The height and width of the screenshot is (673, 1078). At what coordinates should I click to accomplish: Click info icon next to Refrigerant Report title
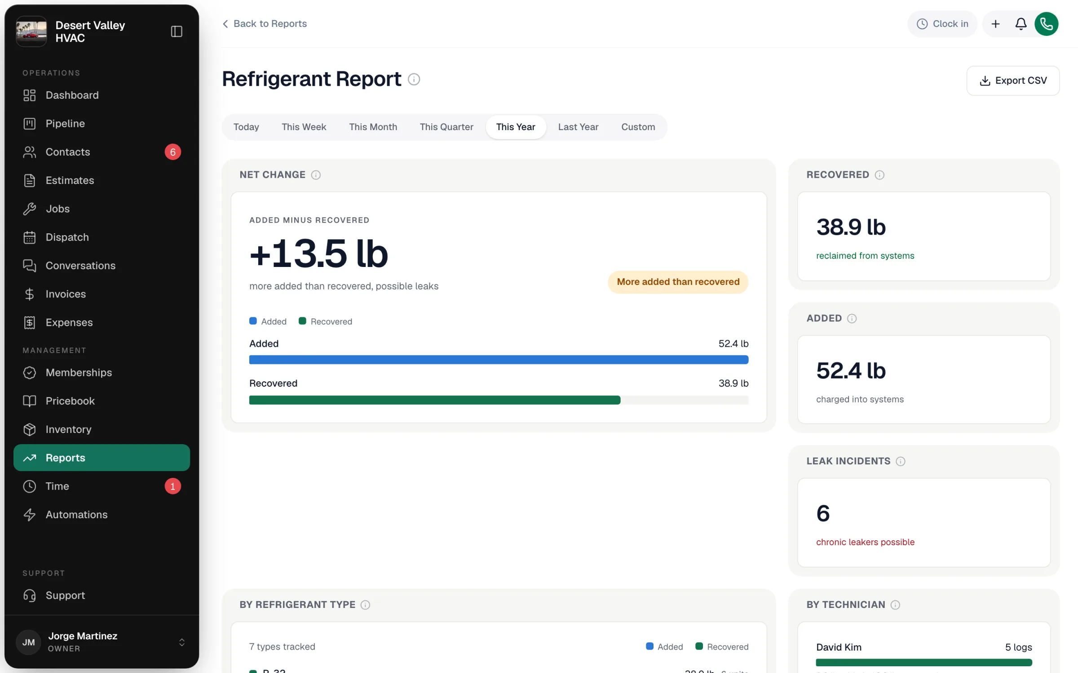(x=414, y=79)
